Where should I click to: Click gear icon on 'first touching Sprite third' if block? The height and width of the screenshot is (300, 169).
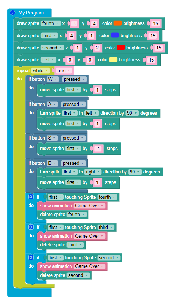[31, 227]
